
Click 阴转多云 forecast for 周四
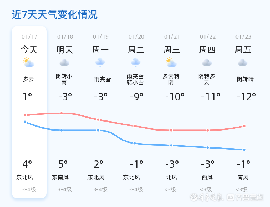click(x=207, y=79)
